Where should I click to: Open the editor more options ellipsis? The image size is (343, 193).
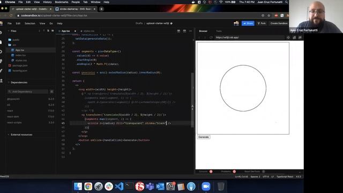[x=191, y=31]
